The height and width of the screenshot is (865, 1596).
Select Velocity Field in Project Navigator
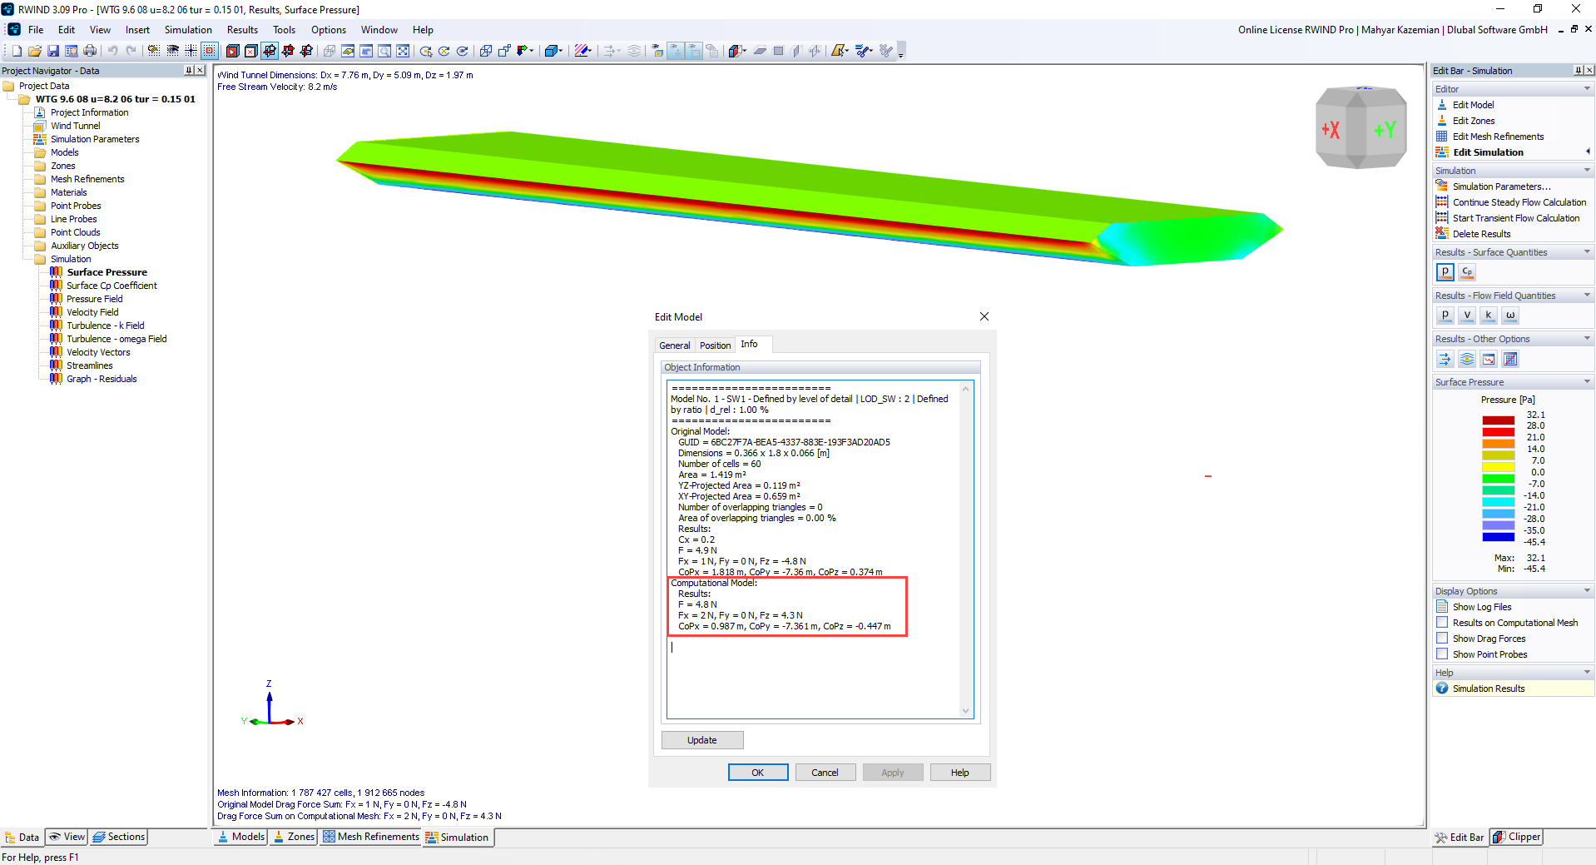[92, 312]
